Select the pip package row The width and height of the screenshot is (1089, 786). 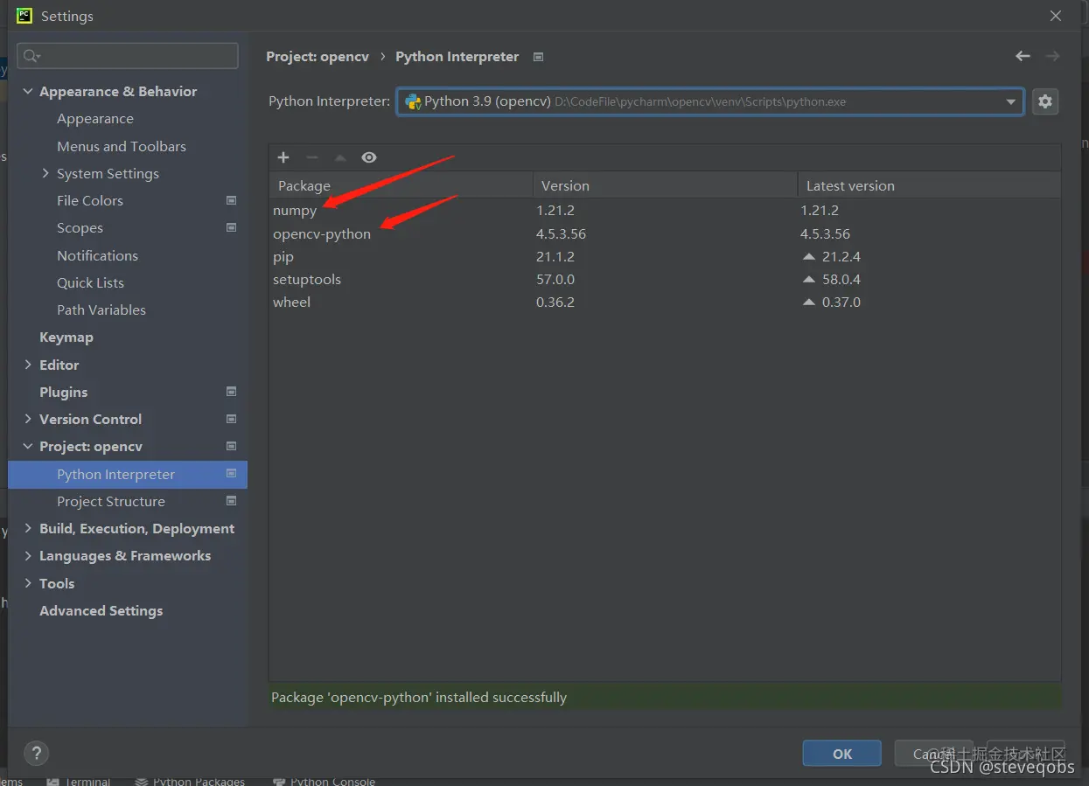665,257
